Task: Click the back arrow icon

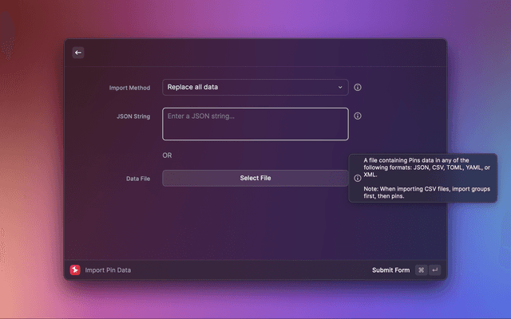Action: (x=77, y=53)
